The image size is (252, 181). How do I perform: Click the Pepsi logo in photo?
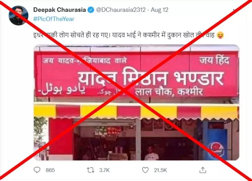216,150
